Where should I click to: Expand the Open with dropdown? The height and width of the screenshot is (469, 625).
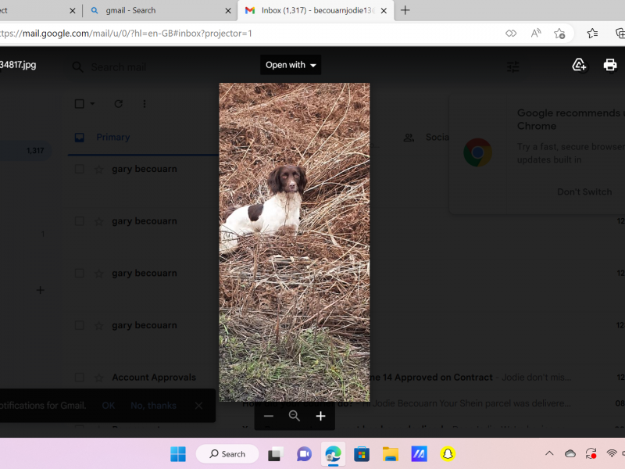(291, 65)
